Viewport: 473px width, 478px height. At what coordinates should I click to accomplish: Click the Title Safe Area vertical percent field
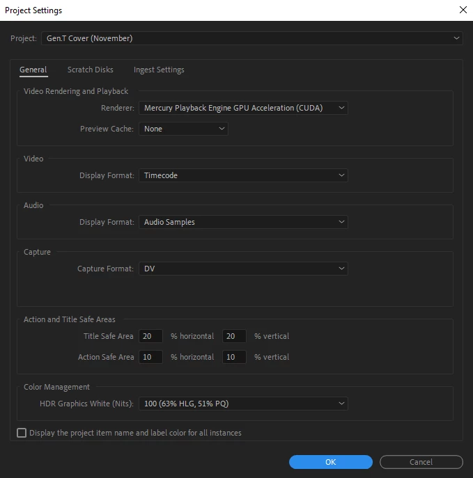[234, 336]
